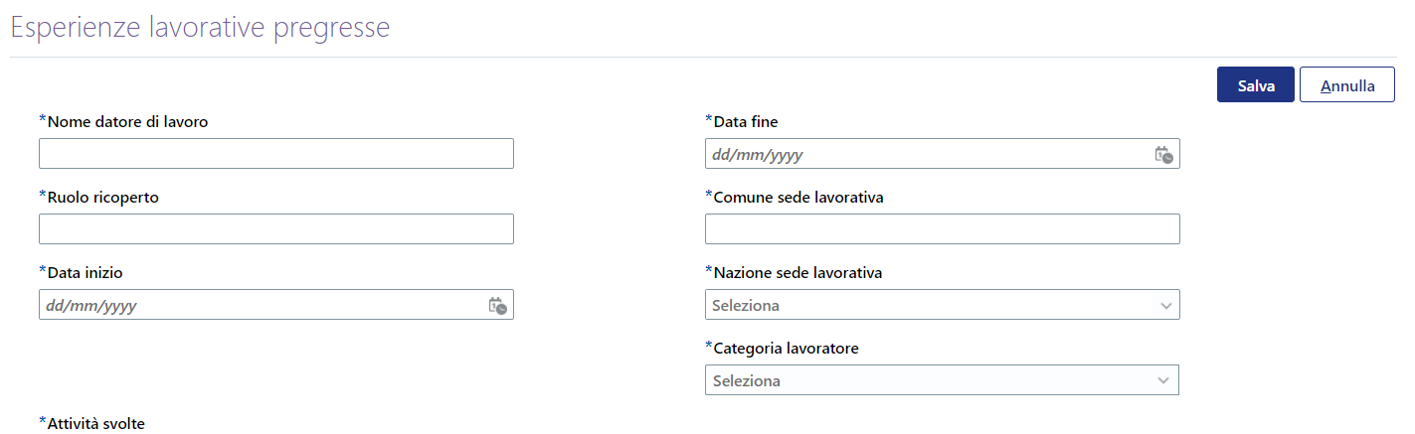This screenshot has height=434, width=1415.
Task: Focus the Nome datore di lavoro text field
Action: pos(276,154)
